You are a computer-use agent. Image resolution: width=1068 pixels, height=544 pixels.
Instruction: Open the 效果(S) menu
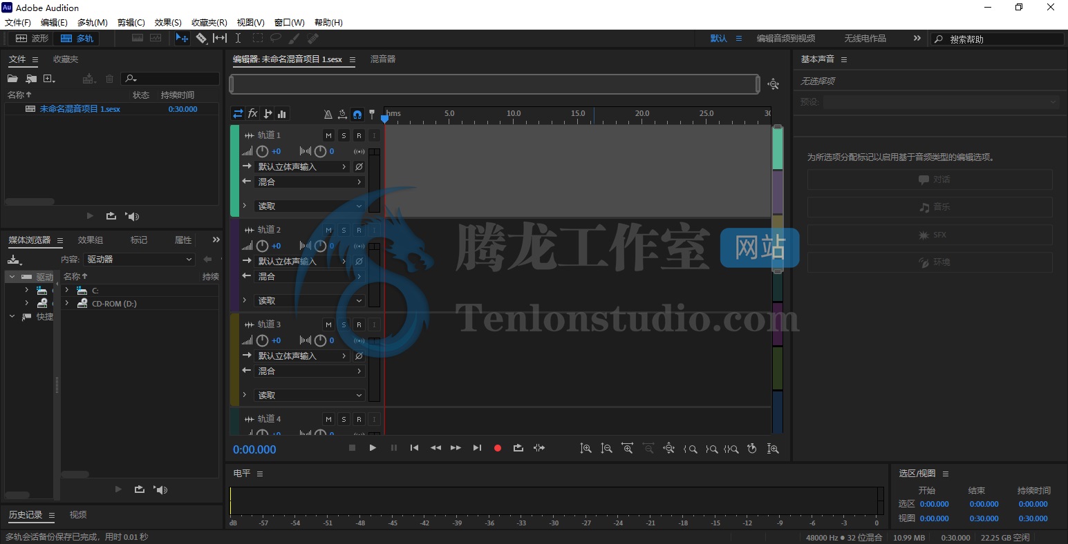[x=168, y=22]
